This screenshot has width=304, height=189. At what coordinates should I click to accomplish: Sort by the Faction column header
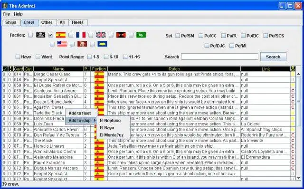[99, 69]
